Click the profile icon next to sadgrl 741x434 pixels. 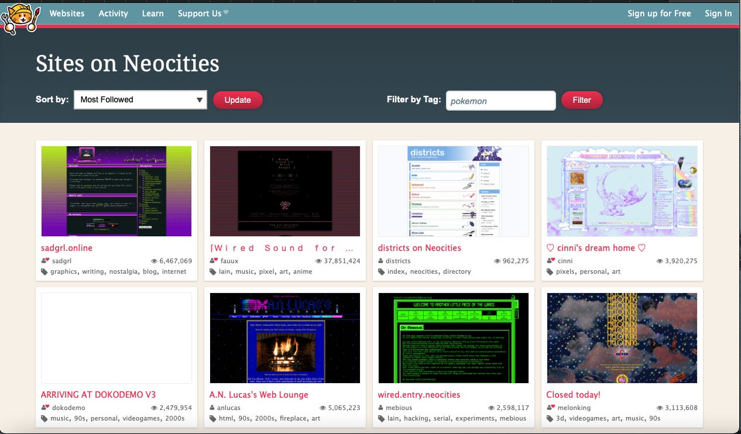[45, 261]
